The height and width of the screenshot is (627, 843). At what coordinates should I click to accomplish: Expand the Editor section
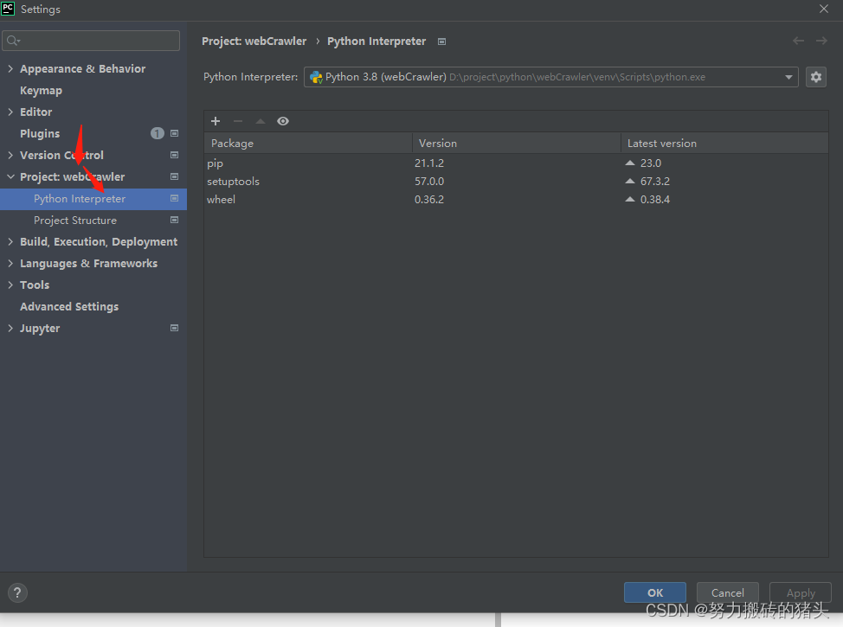point(10,112)
